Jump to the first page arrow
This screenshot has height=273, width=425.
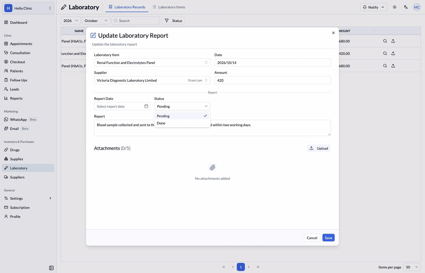(224, 267)
